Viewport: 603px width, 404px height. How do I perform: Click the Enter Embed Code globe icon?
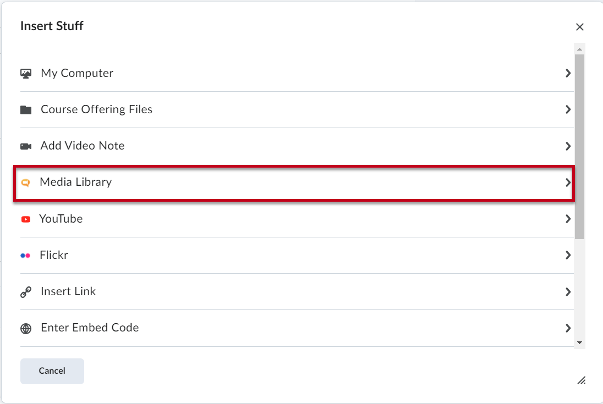point(26,329)
